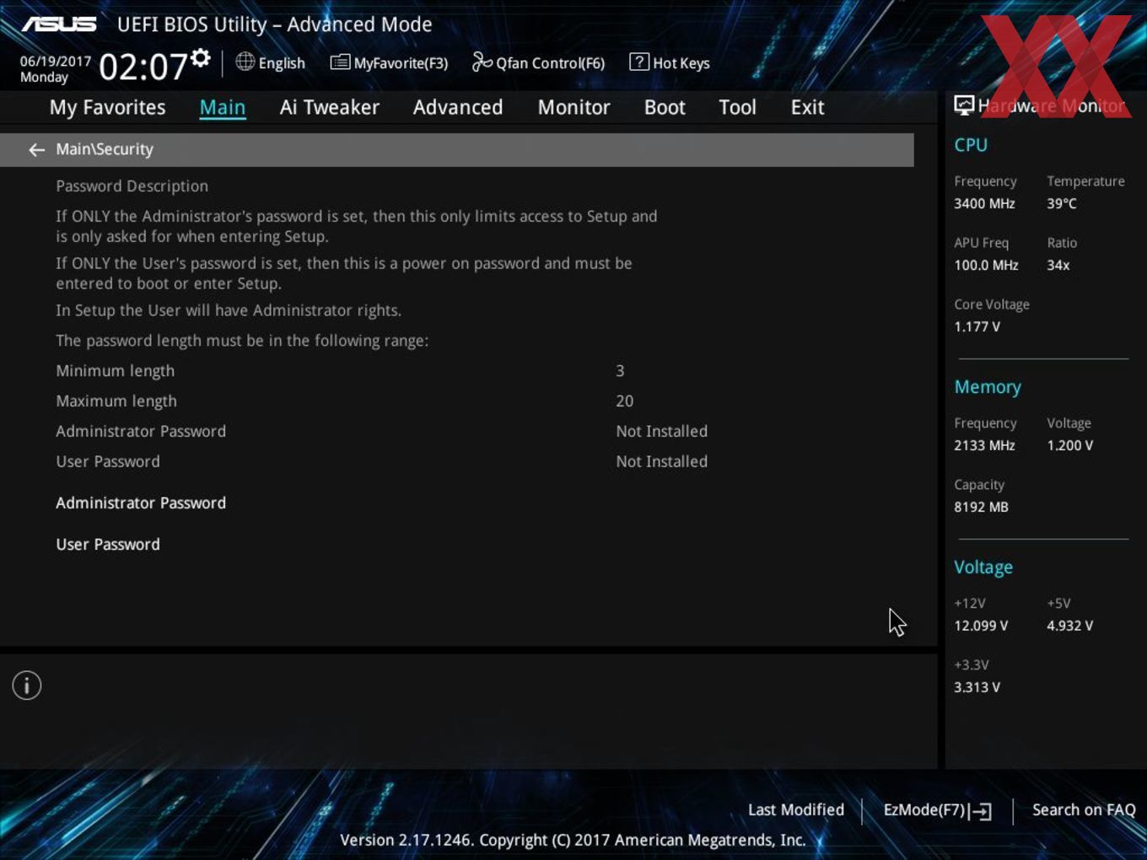Click Administrator Password Not Installed status
This screenshot has width=1147, height=860.
click(661, 431)
